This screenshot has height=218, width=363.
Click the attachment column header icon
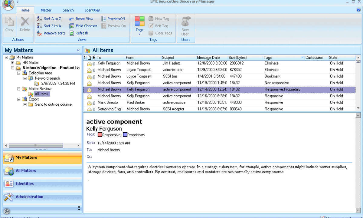(94, 58)
